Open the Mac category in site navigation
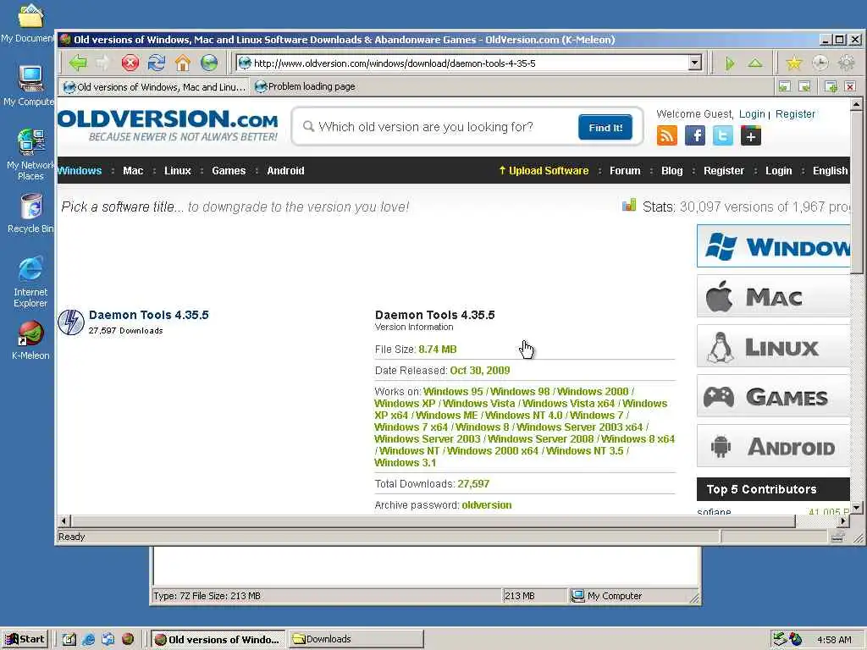This screenshot has width=867, height=650. tap(133, 171)
